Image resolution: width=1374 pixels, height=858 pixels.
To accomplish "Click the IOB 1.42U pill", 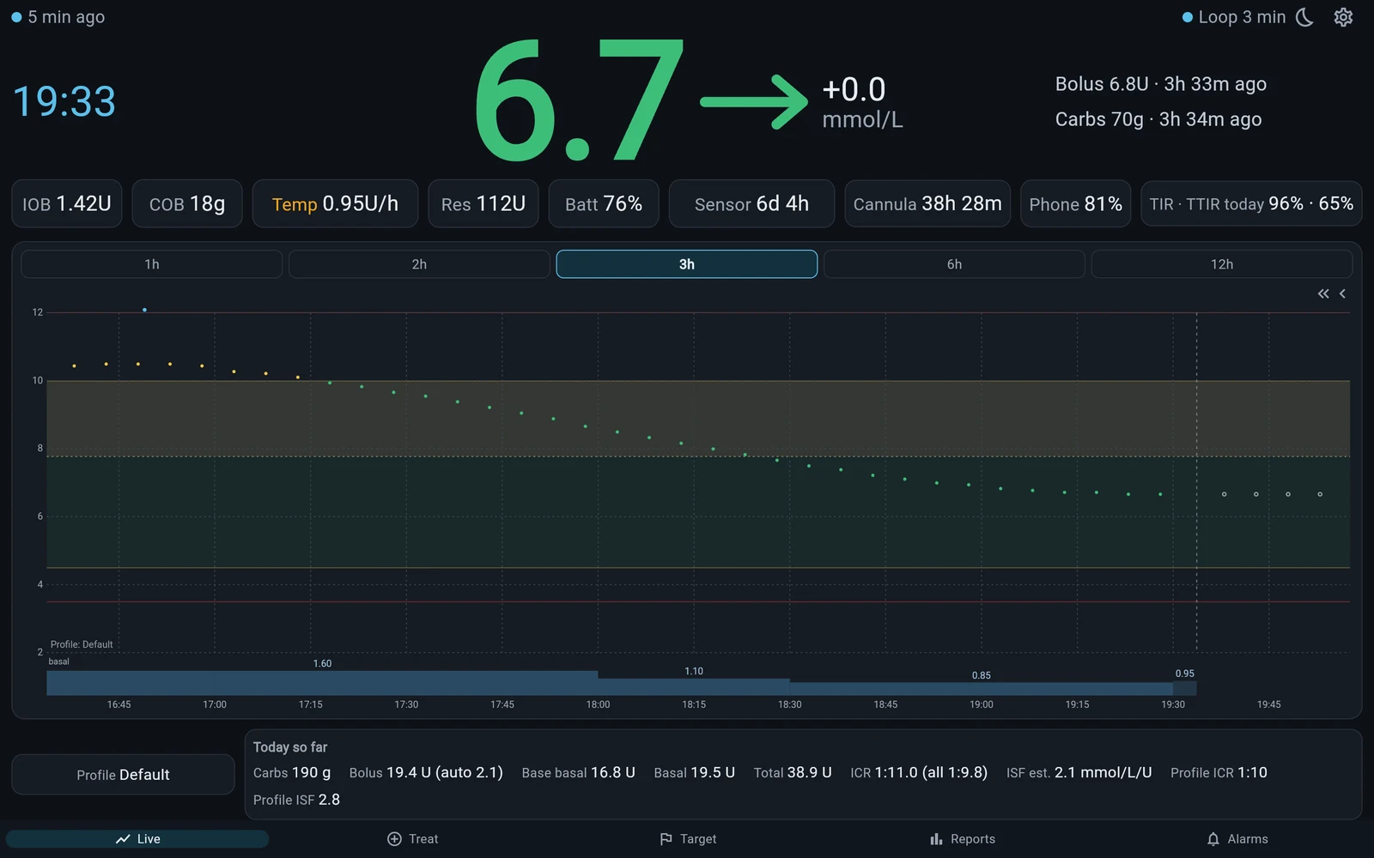I will coord(67,204).
